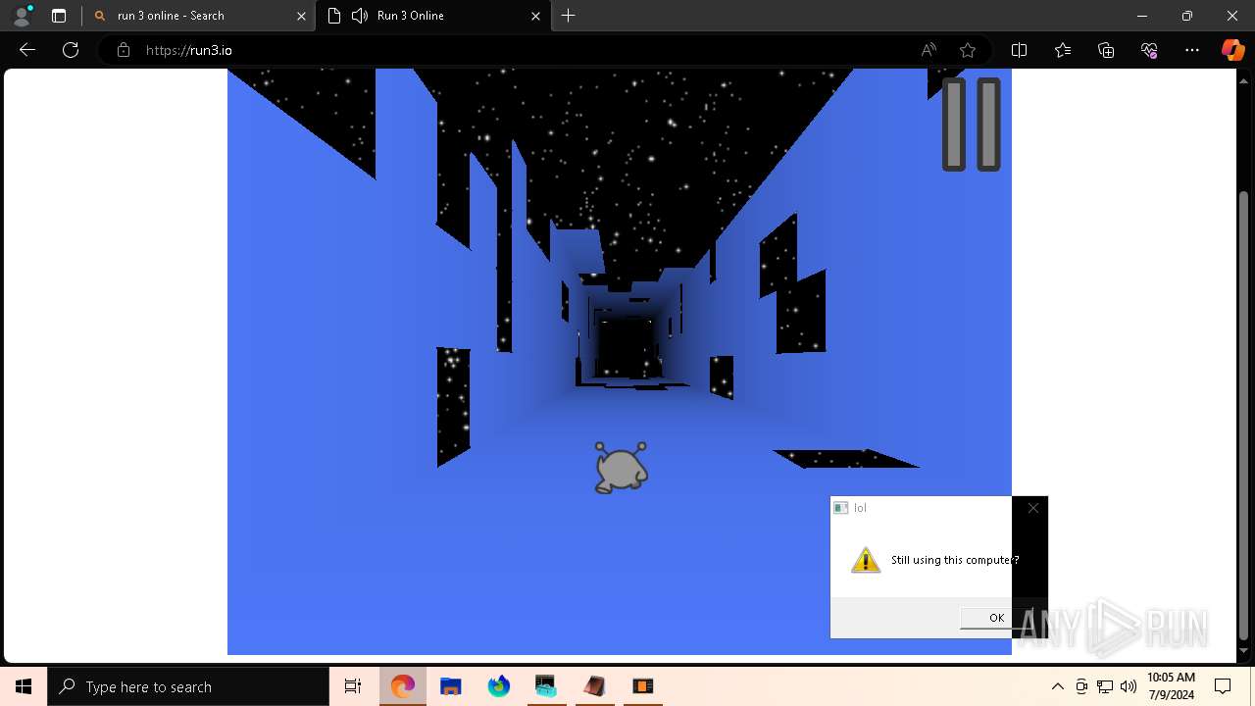
Task: Open the browser profile icon
Action: (x=22, y=16)
